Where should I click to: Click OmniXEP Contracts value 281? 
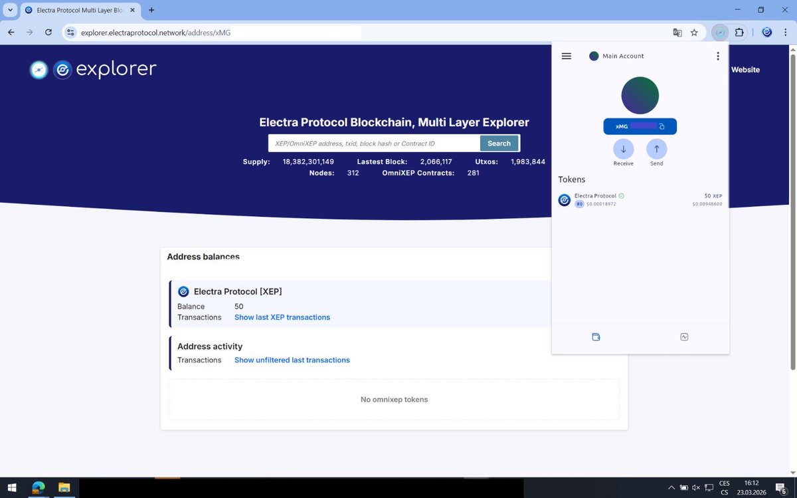473,173
